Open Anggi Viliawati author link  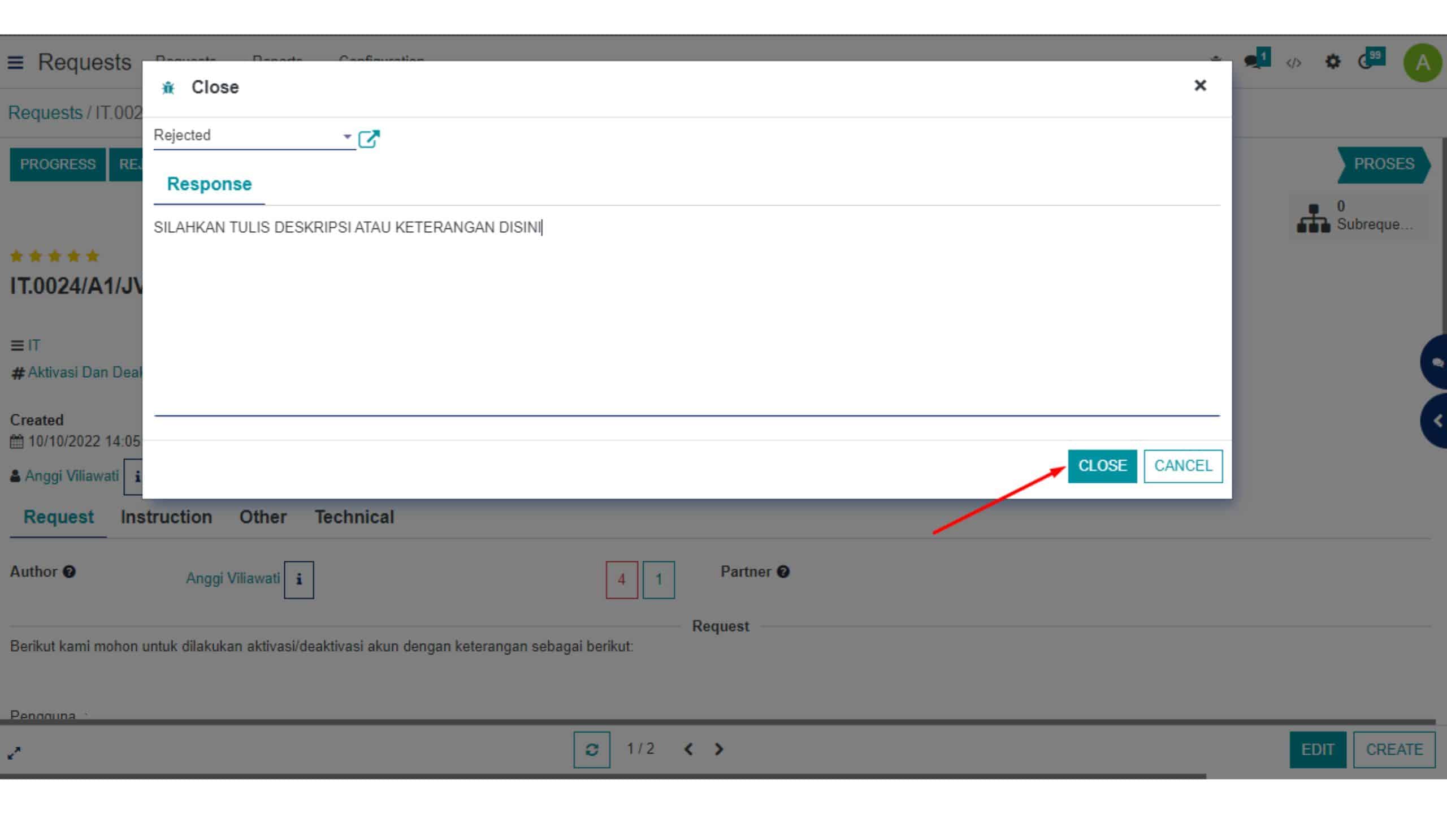[x=233, y=578]
